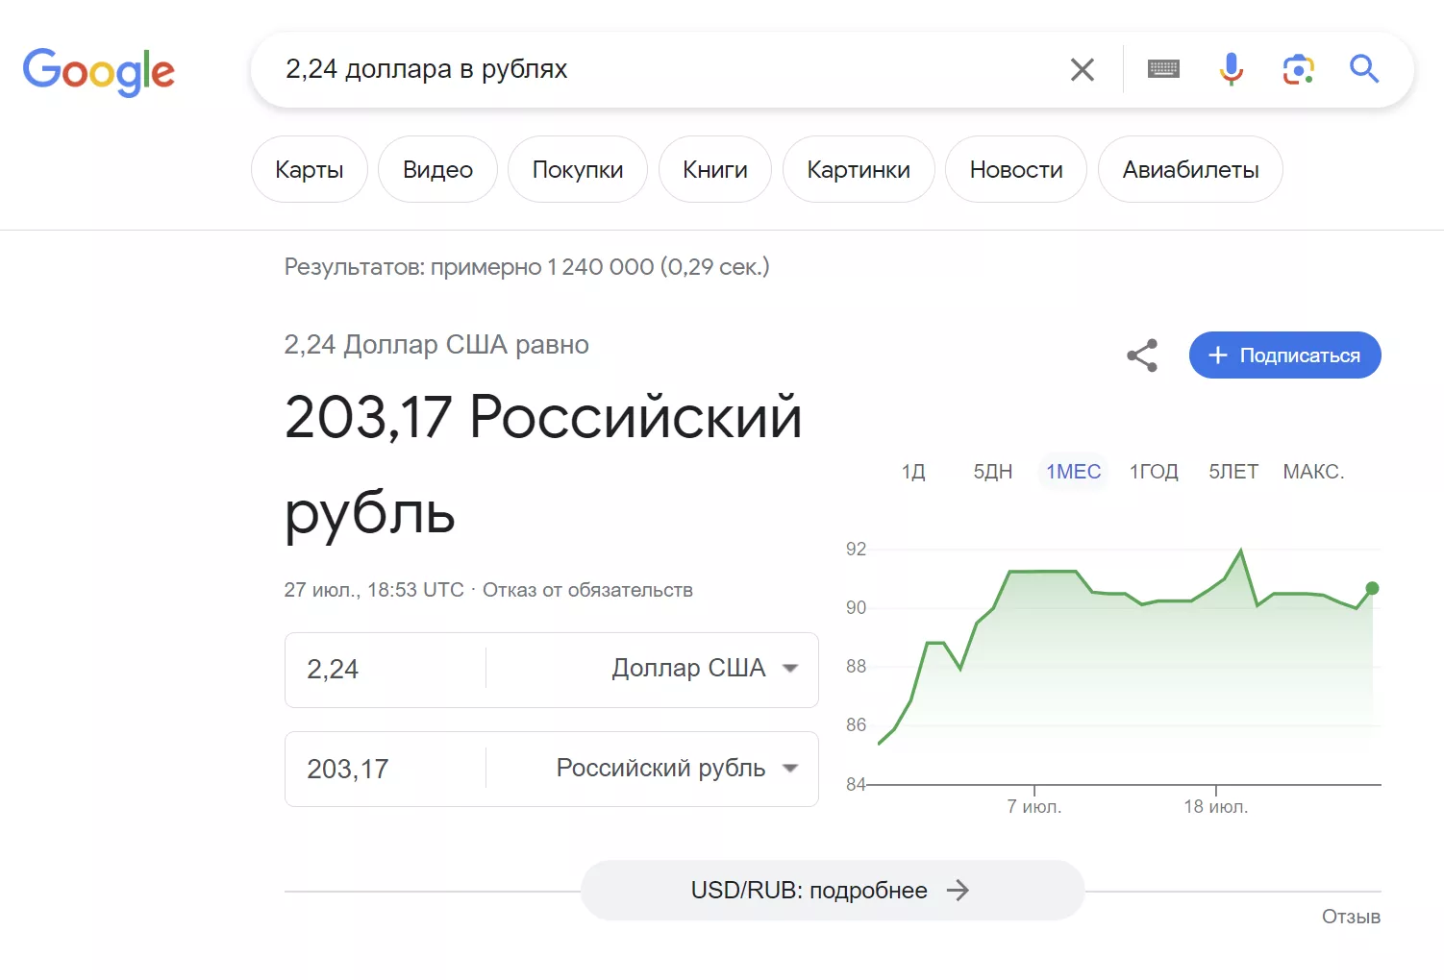Viewport: 1444px width, 980px height.
Task: Click the green endpoint marker on chart
Action: pos(1372,588)
